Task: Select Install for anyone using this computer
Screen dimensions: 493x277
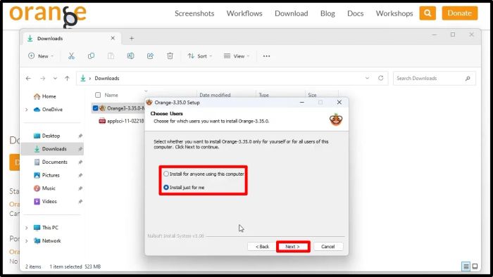Action: [x=204, y=174]
